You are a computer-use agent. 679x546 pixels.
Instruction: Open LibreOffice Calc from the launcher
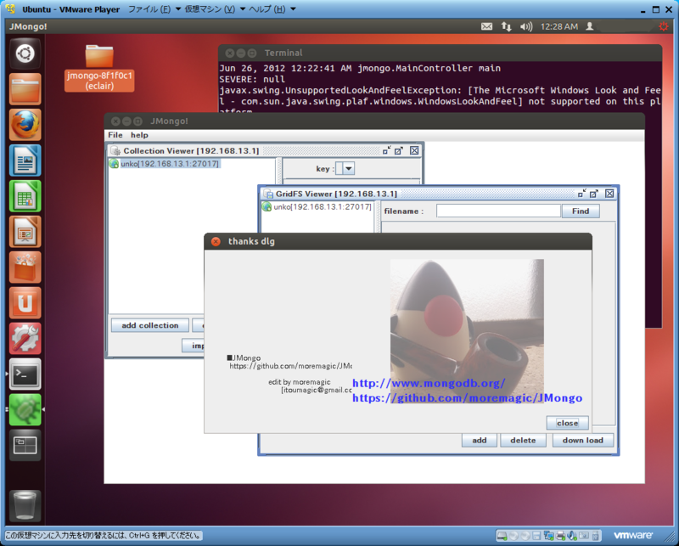click(x=25, y=195)
